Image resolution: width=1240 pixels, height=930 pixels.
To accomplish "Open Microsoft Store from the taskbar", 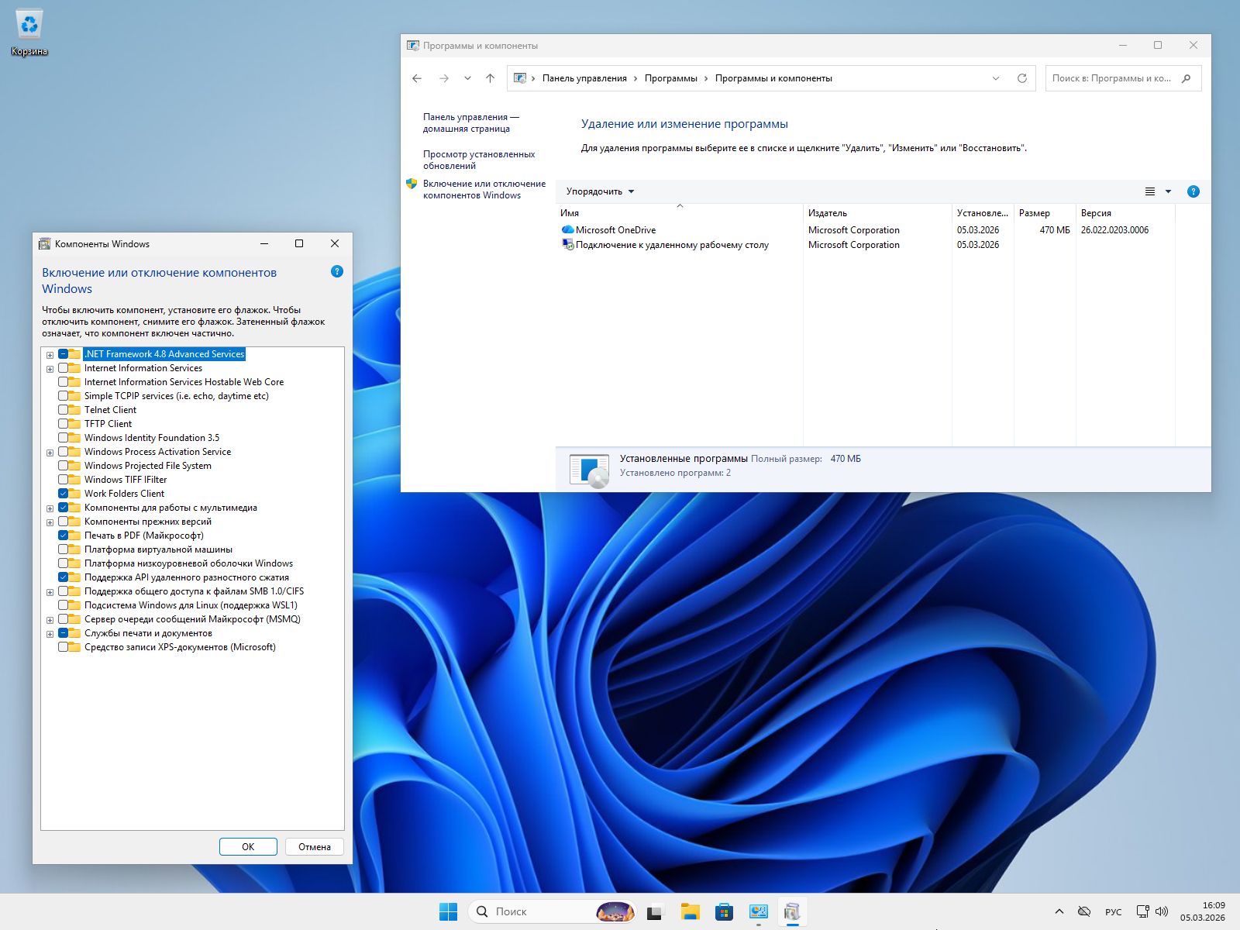I will pyautogui.click(x=724, y=911).
